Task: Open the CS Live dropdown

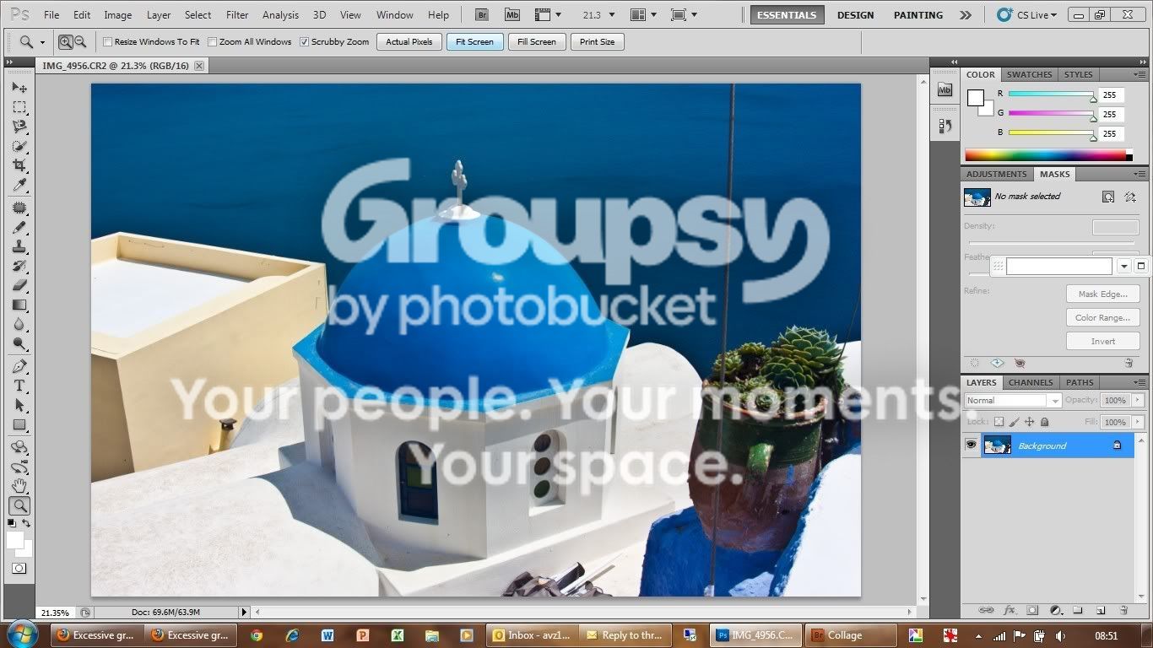Action: click(x=1027, y=15)
